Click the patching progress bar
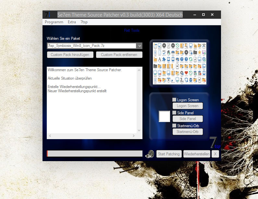The height and width of the screenshot is (199, 258). (x=95, y=154)
